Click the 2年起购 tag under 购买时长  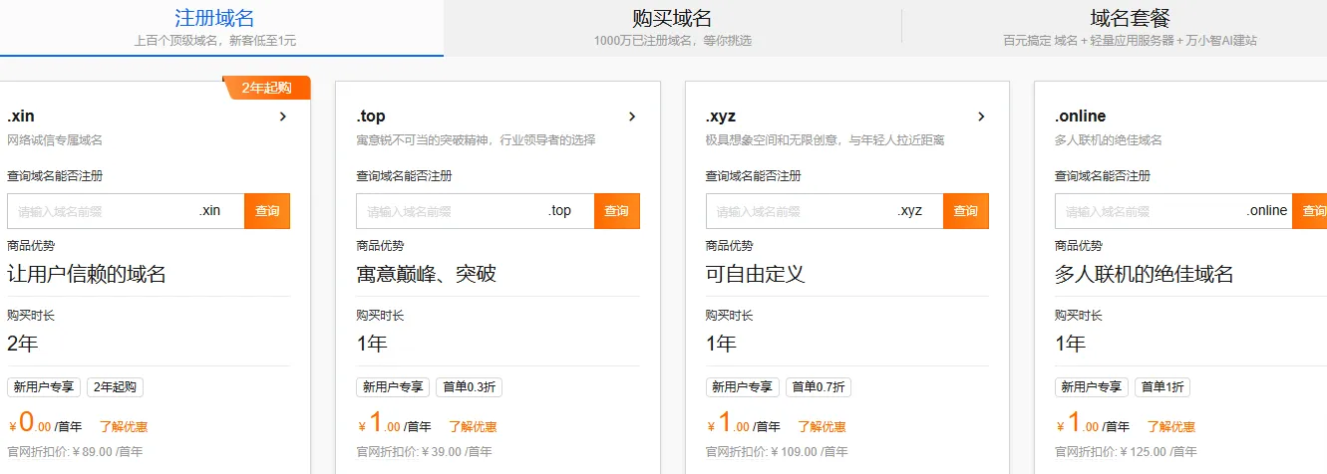click(x=116, y=387)
